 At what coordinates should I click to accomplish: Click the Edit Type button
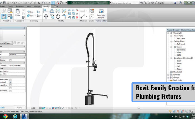pos(19,43)
